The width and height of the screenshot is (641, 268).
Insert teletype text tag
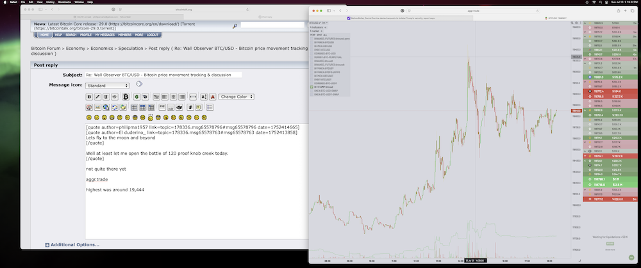pos(179,107)
